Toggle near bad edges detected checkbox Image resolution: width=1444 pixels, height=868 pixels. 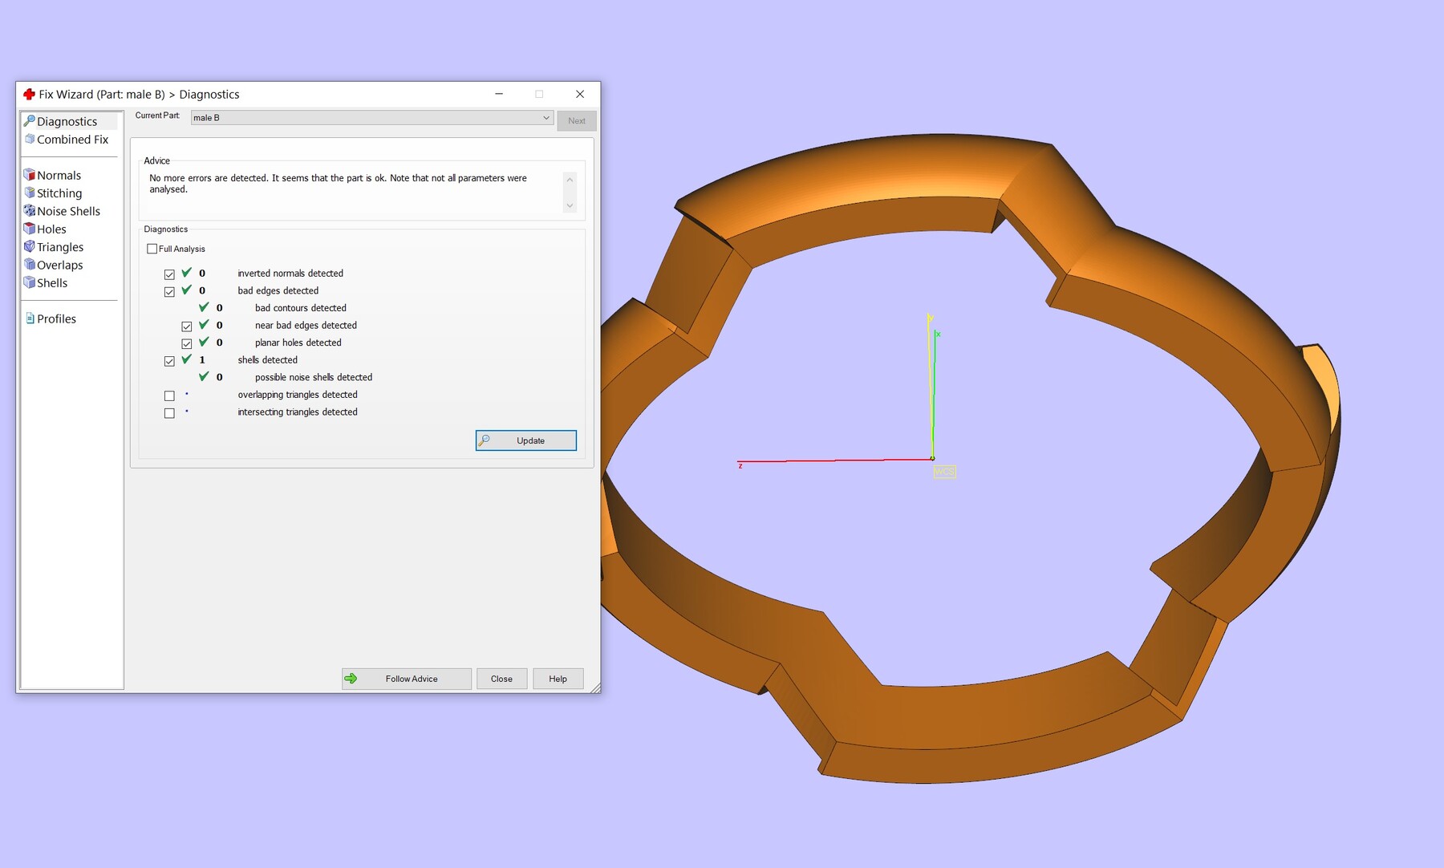pyautogui.click(x=187, y=327)
